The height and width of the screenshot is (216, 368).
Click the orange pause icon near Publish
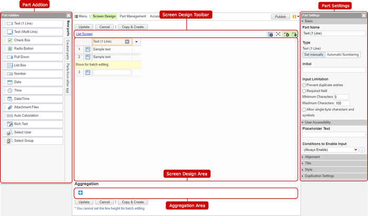point(294,17)
